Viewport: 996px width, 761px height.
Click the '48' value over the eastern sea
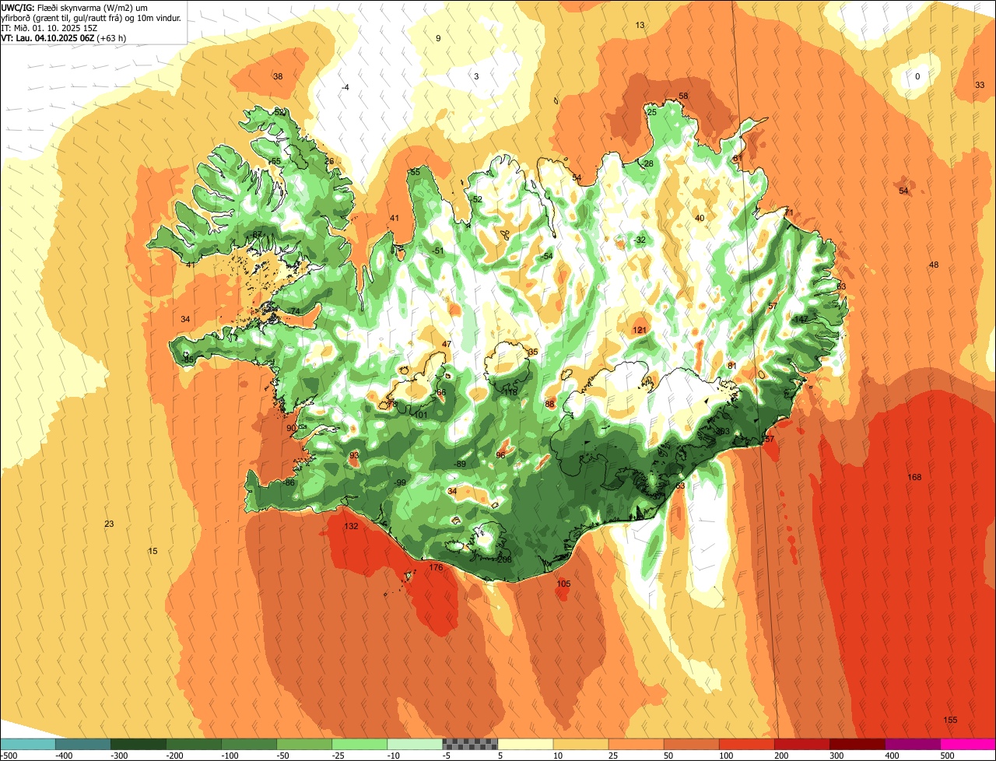(934, 265)
